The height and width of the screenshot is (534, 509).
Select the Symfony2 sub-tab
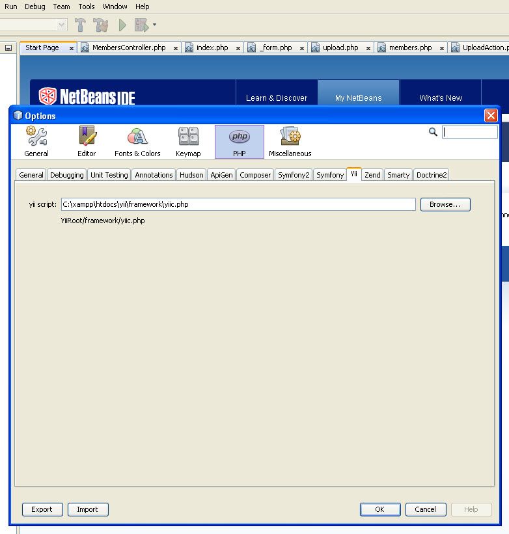(x=294, y=175)
